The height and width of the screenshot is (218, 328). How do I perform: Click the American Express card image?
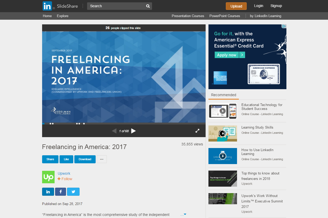click(x=264, y=74)
